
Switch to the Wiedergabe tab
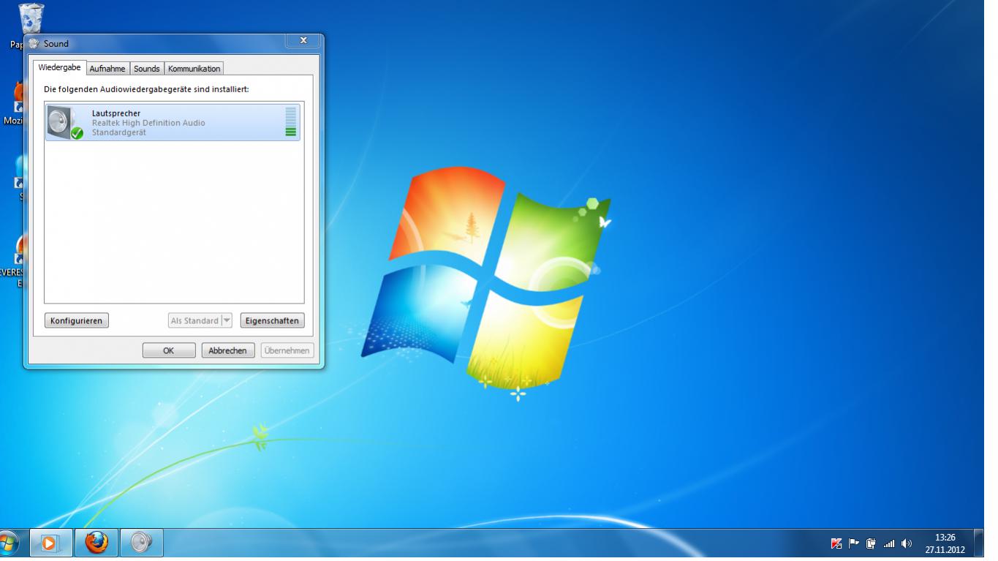tap(60, 68)
